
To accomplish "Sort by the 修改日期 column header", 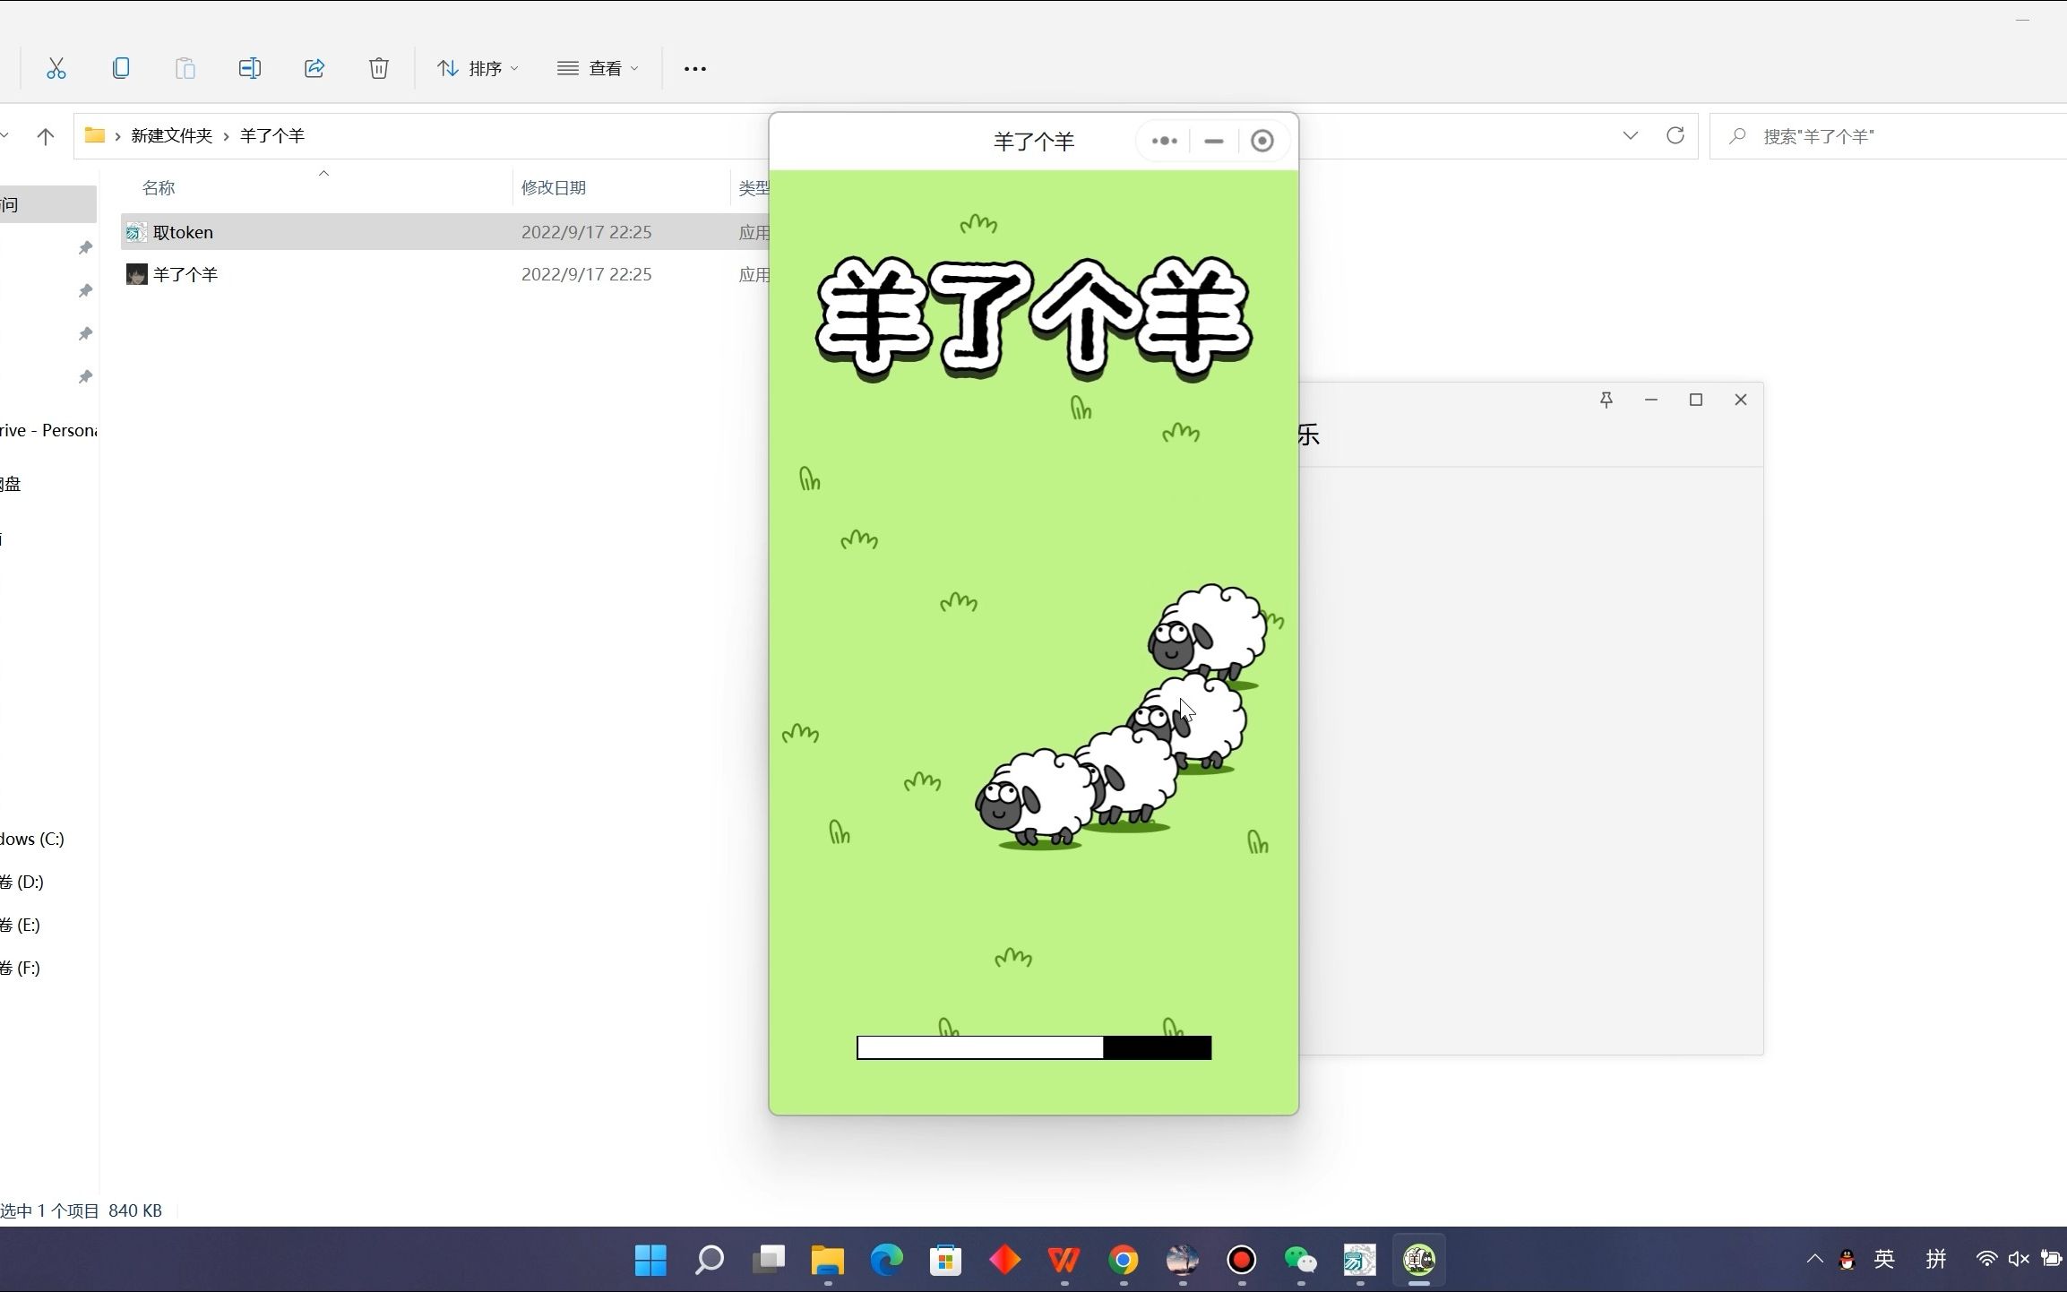I will [554, 187].
